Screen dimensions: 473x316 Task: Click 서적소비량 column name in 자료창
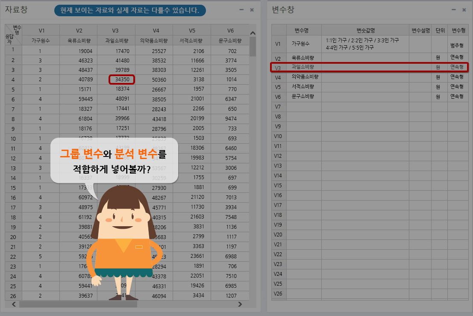(191, 41)
